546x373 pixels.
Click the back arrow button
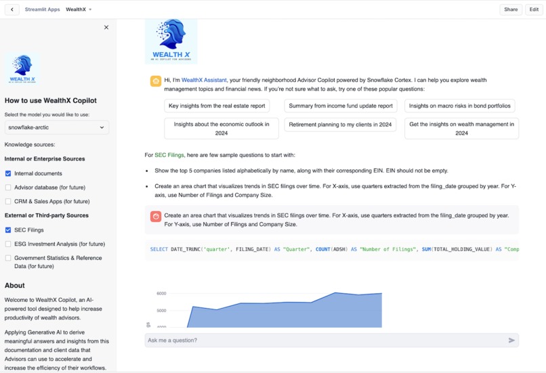coord(12,9)
